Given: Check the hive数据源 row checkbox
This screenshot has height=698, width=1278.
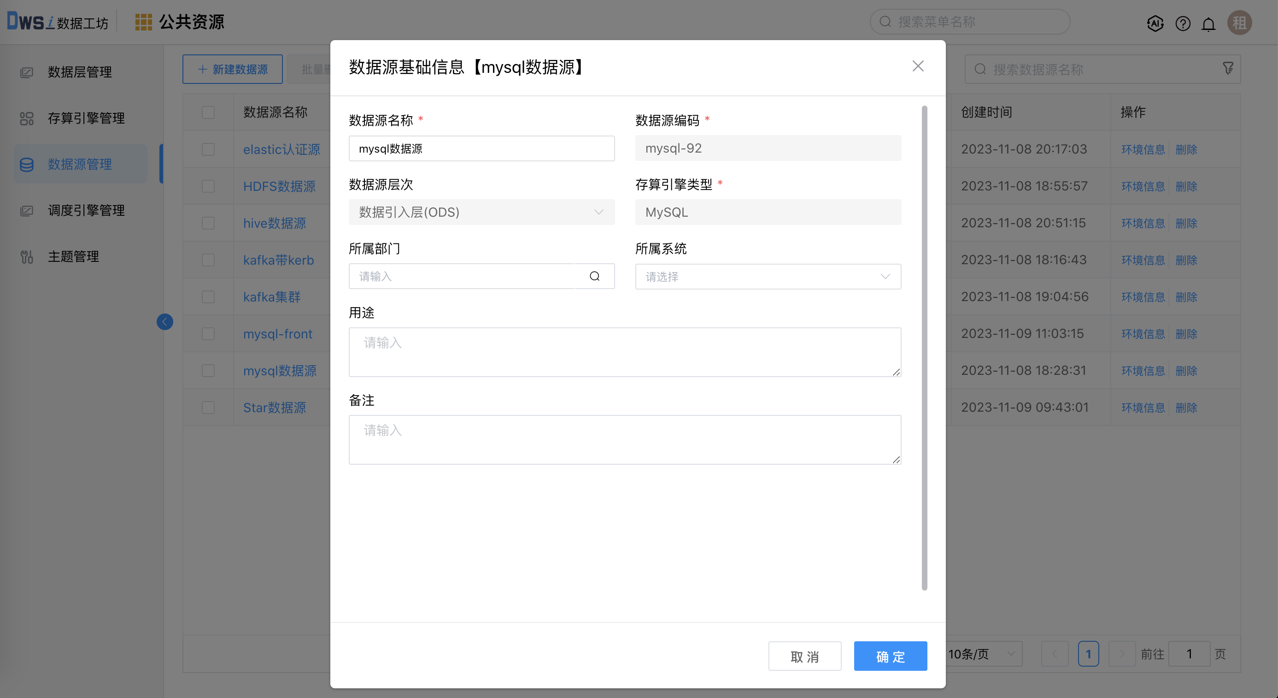Looking at the screenshot, I should pos(208,223).
